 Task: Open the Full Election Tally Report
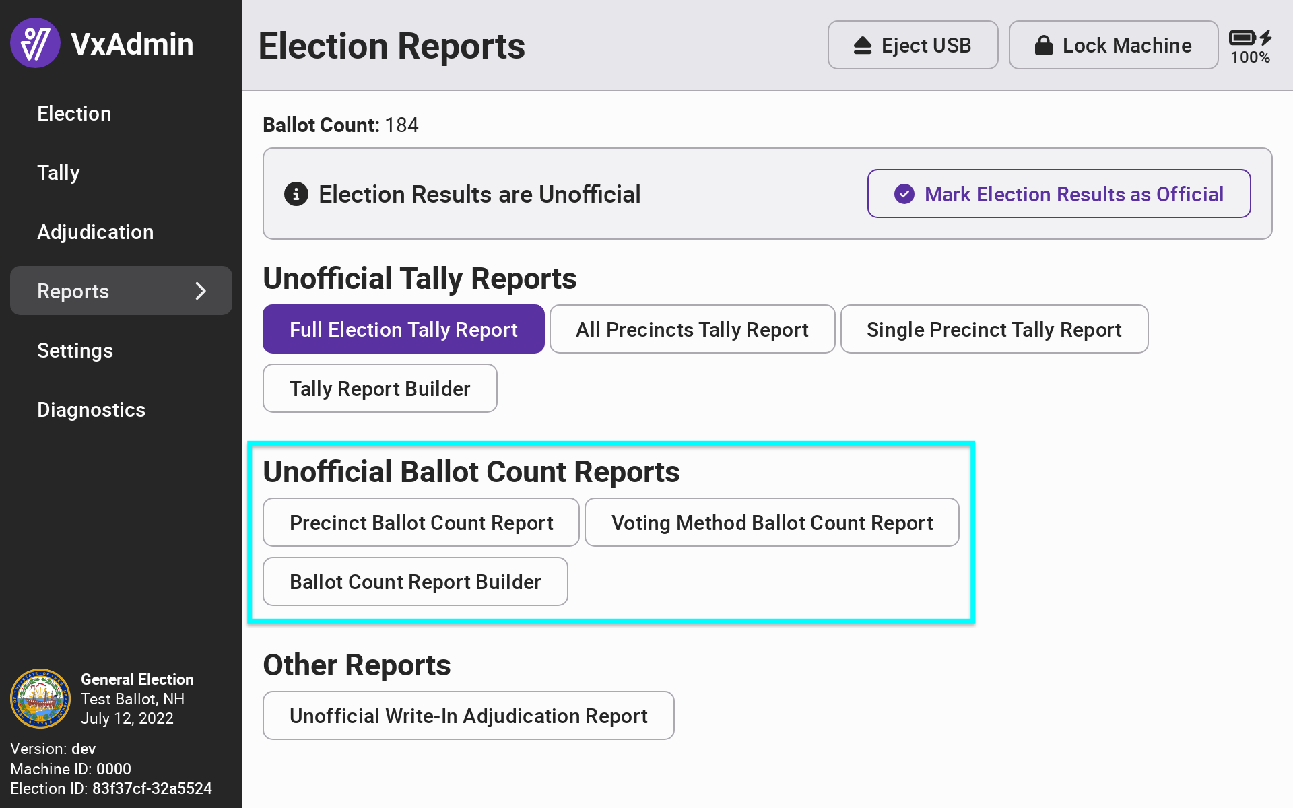[x=403, y=329]
